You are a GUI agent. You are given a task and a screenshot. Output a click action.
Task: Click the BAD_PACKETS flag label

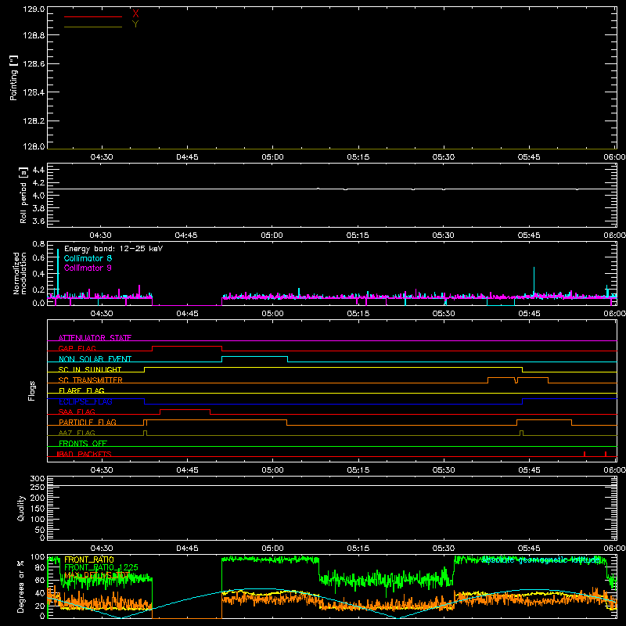(85, 454)
